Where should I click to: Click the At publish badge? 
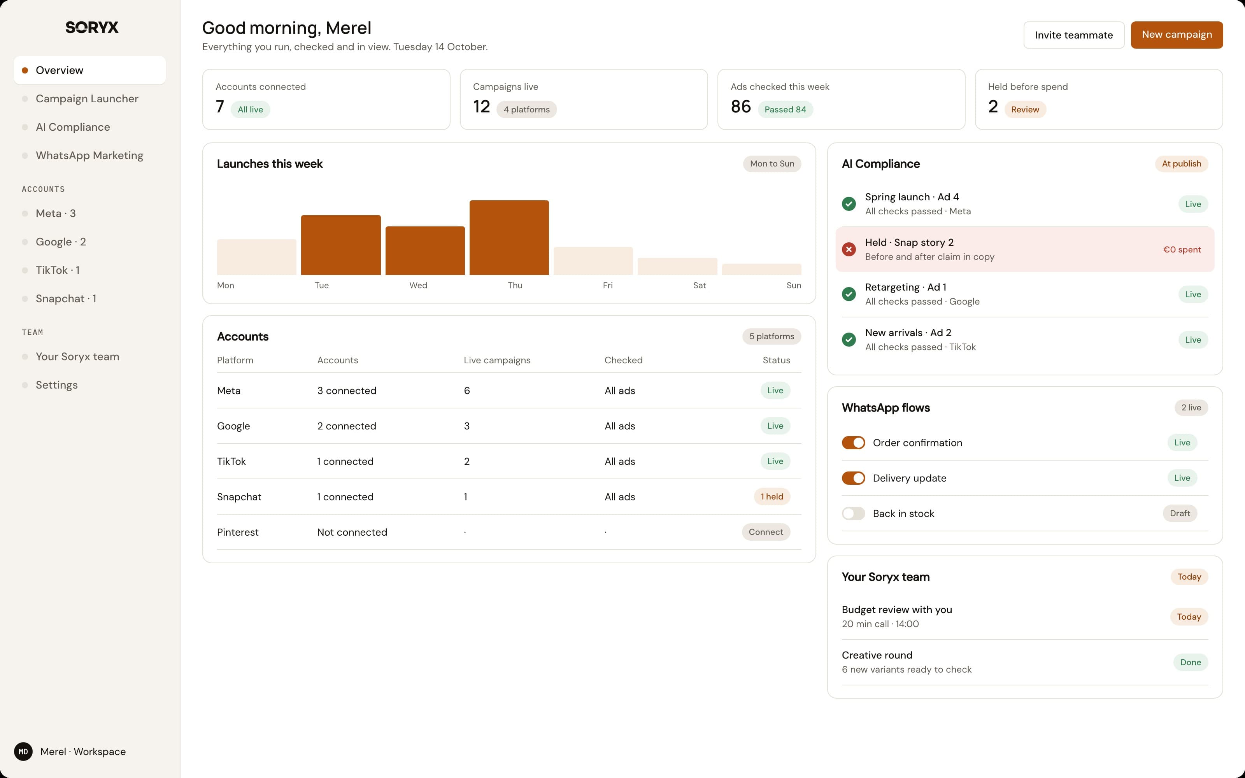pyautogui.click(x=1181, y=164)
